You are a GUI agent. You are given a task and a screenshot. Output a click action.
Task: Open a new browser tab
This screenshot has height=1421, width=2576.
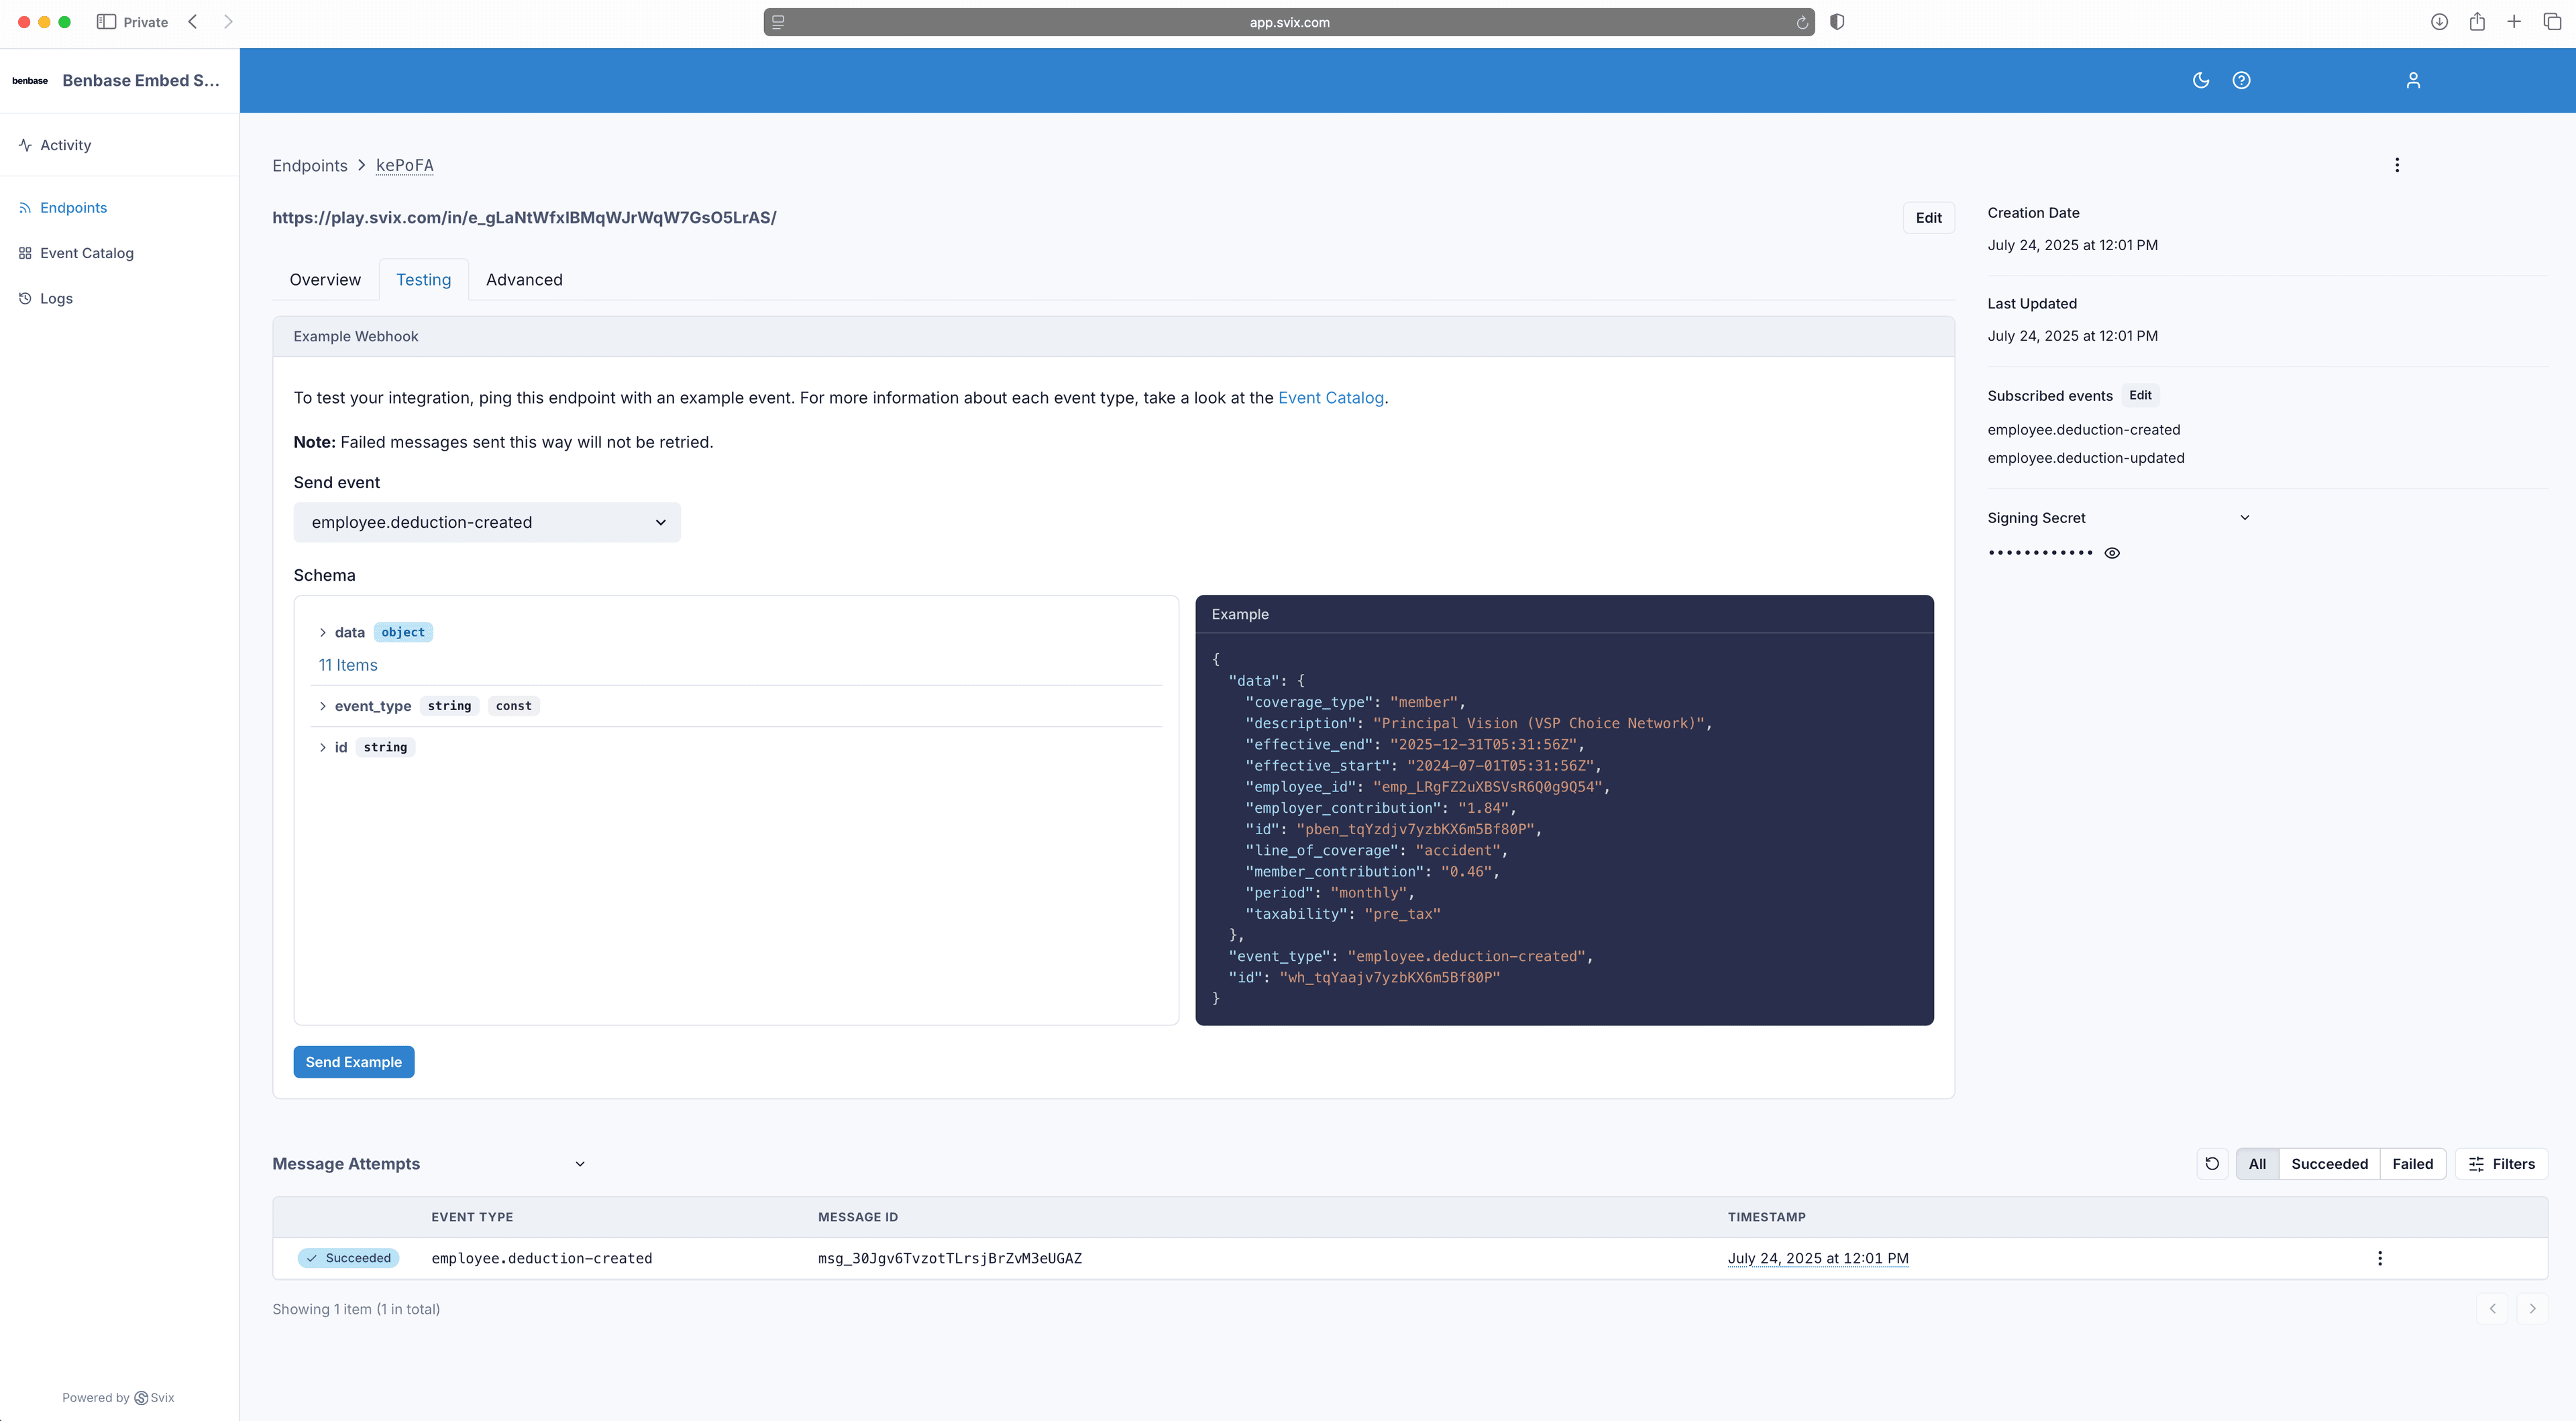[2514, 22]
